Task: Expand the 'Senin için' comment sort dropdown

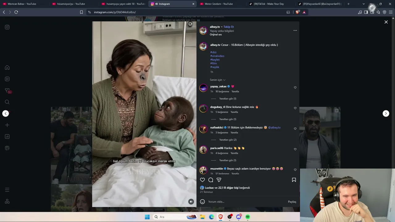Action: pyautogui.click(x=218, y=80)
